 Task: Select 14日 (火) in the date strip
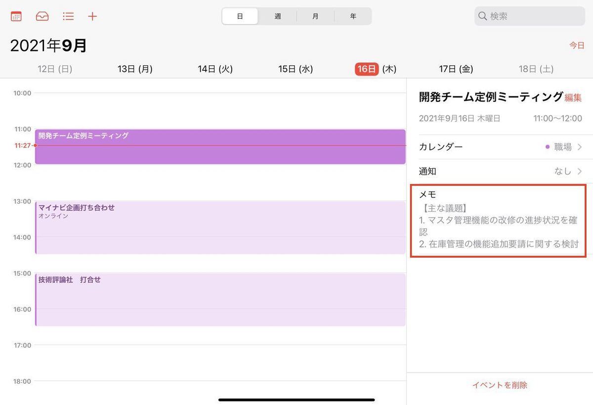tap(215, 69)
